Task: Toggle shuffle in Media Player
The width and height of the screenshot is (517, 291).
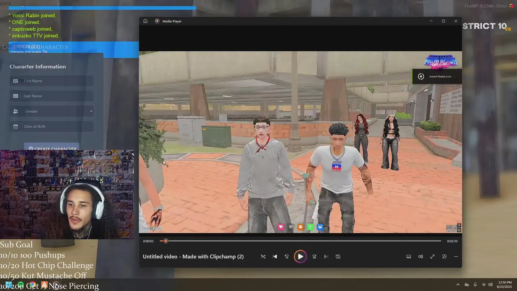Action: tap(263, 257)
